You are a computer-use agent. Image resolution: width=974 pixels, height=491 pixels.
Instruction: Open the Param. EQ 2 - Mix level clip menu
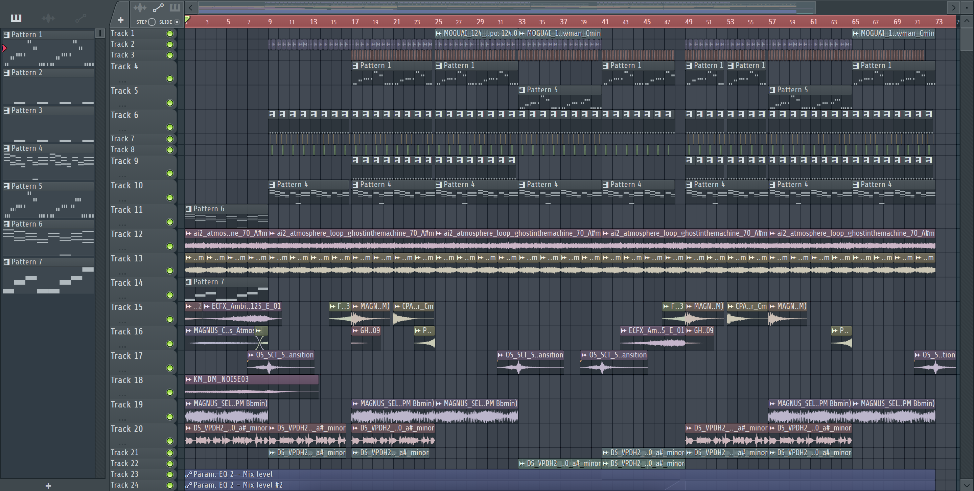[x=188, y=474]
